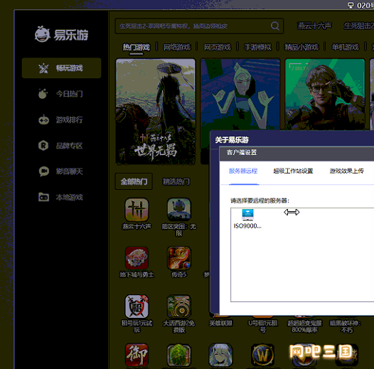The image size is (374, 369).
Task: Launch the 传奇5 game icon
Action: 179,258
